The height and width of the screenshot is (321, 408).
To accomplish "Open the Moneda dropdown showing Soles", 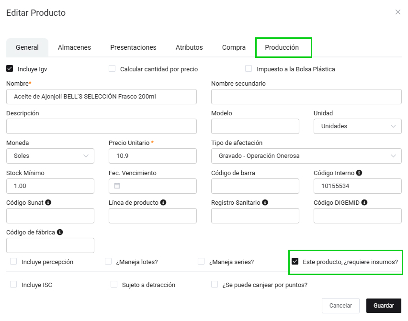I will pos(50,156).
